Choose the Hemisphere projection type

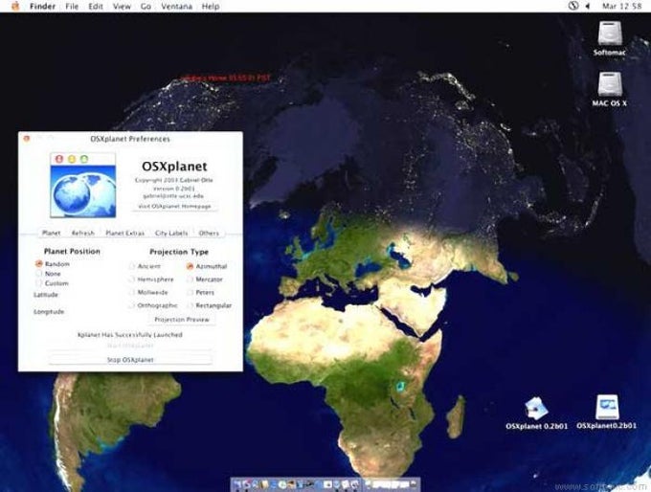131,280
